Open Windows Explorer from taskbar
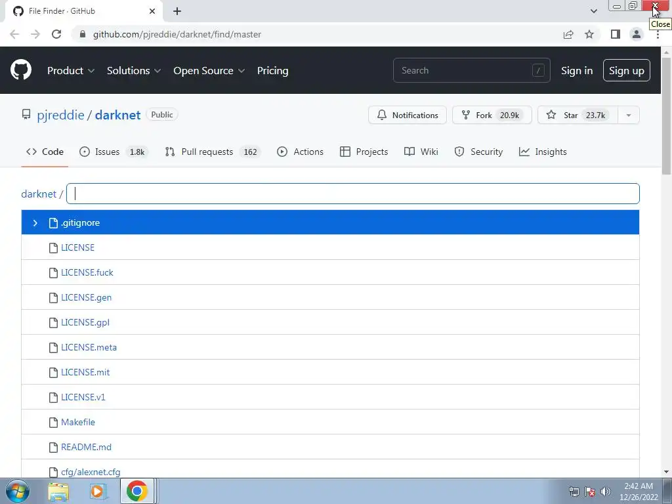 click(x=58, y=492)
